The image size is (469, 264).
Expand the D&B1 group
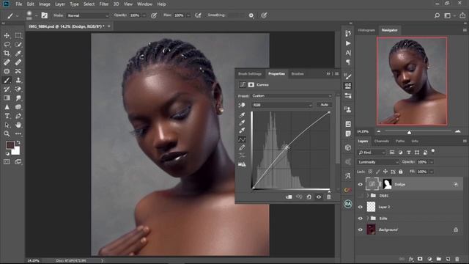[368, 196]
